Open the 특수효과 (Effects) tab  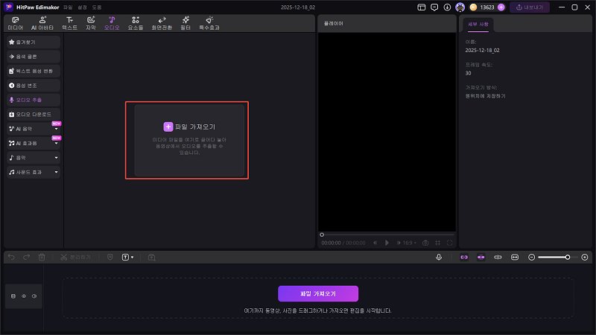tap(209, 23)
